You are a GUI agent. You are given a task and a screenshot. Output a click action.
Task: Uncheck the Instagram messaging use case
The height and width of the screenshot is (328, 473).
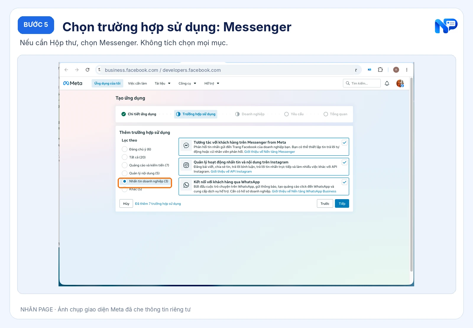coord(344,163)
